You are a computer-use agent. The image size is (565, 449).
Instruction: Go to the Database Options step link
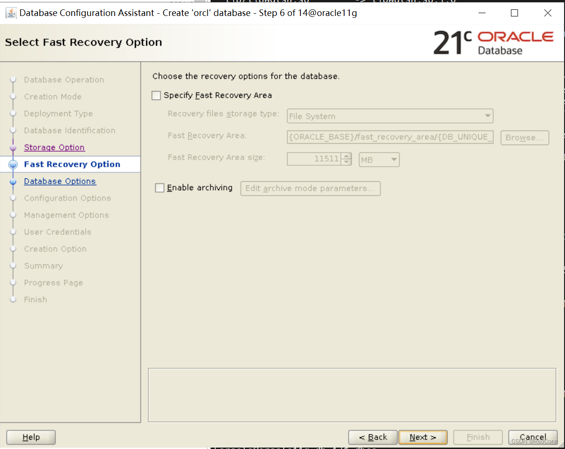pyautogui.click(x=60, y=181)
